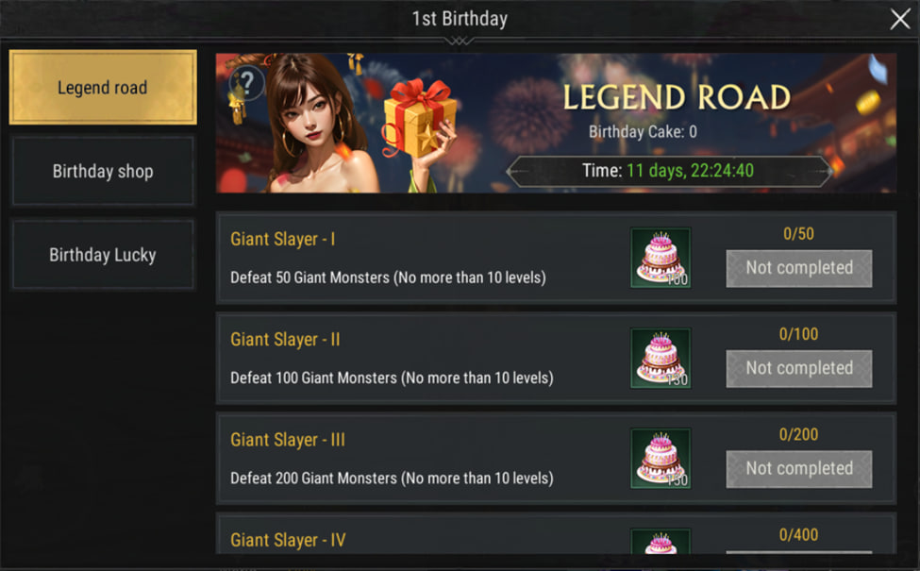The height and width of the screenshot is (571, 920).
Task: Click the Giant Slayer I cake reward icon
Action: click(x=661, y=258)
